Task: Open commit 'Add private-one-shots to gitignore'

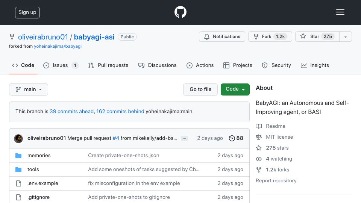Action: tap(129, 197)
